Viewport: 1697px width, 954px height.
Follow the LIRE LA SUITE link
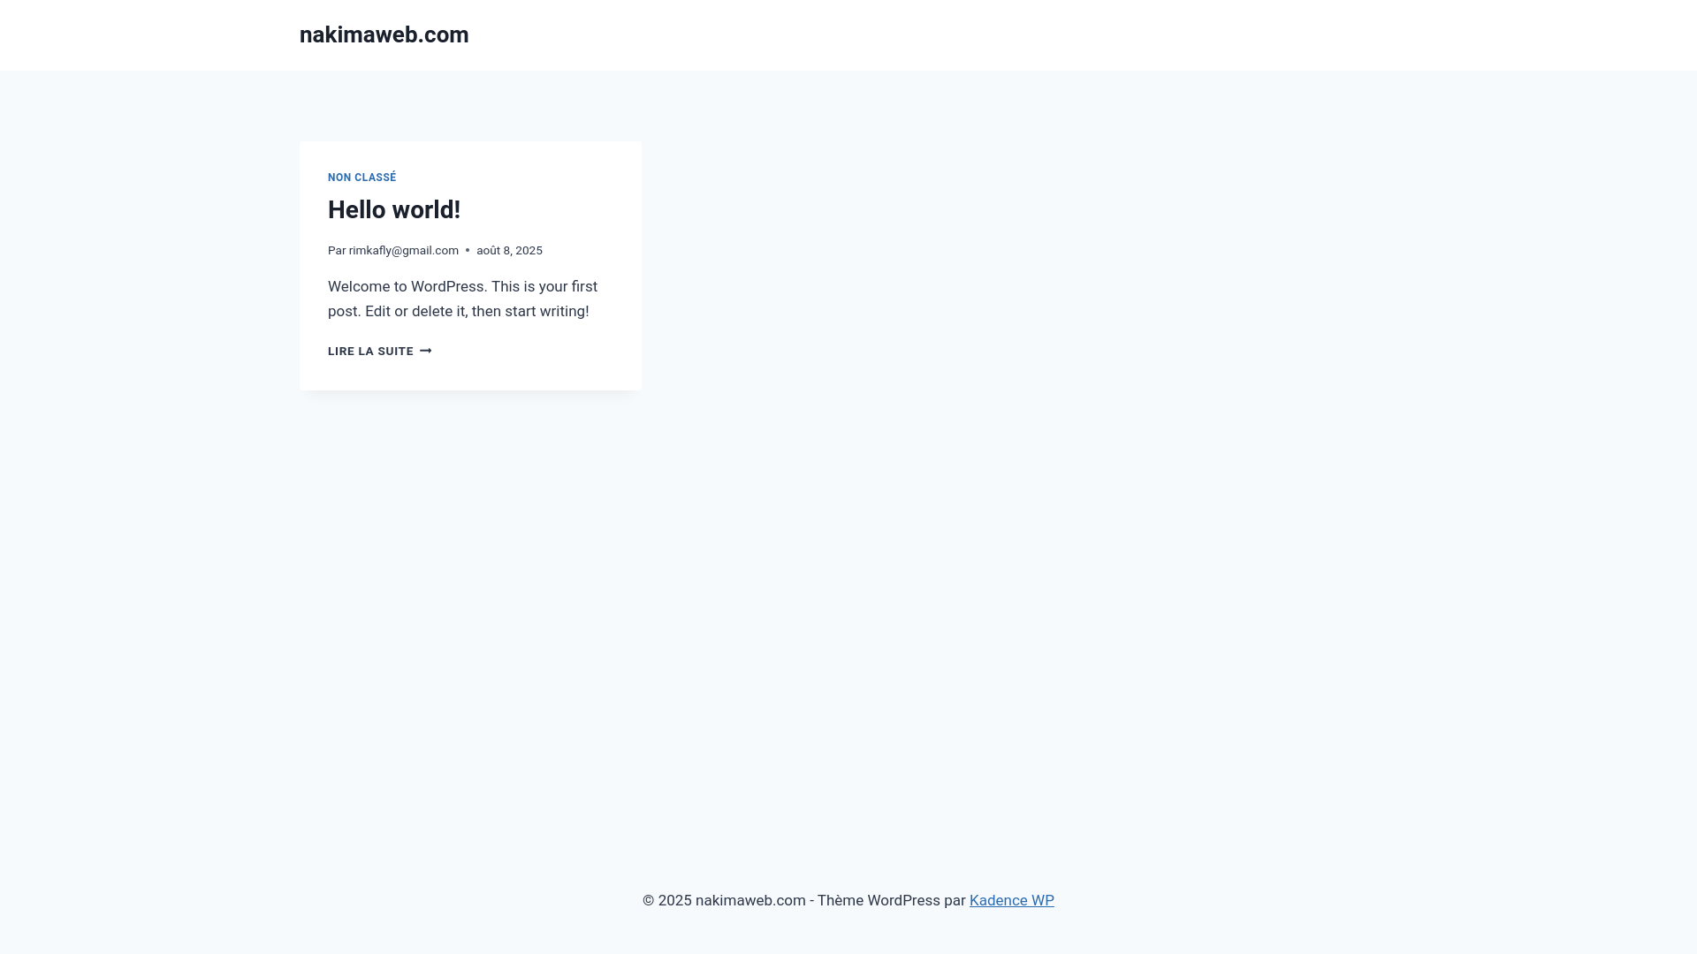[380, 352]
